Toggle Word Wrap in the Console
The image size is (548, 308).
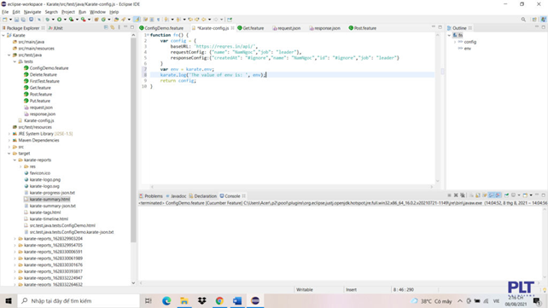484,195
